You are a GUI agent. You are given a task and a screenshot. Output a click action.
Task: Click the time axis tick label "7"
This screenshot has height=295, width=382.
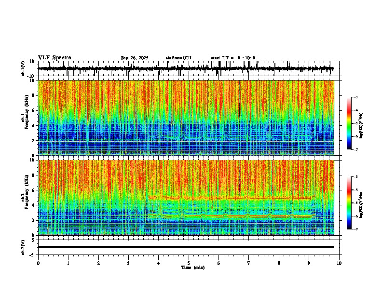click(x=249, y=263)
